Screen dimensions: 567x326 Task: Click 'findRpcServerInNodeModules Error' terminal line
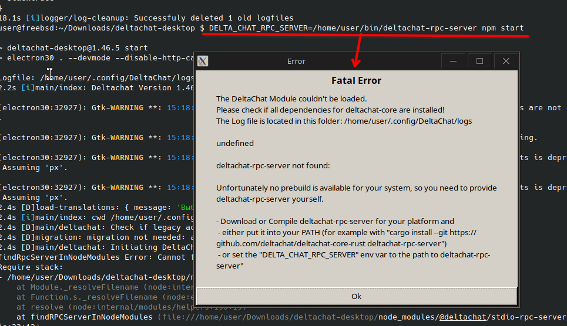(x=97, y=257)
